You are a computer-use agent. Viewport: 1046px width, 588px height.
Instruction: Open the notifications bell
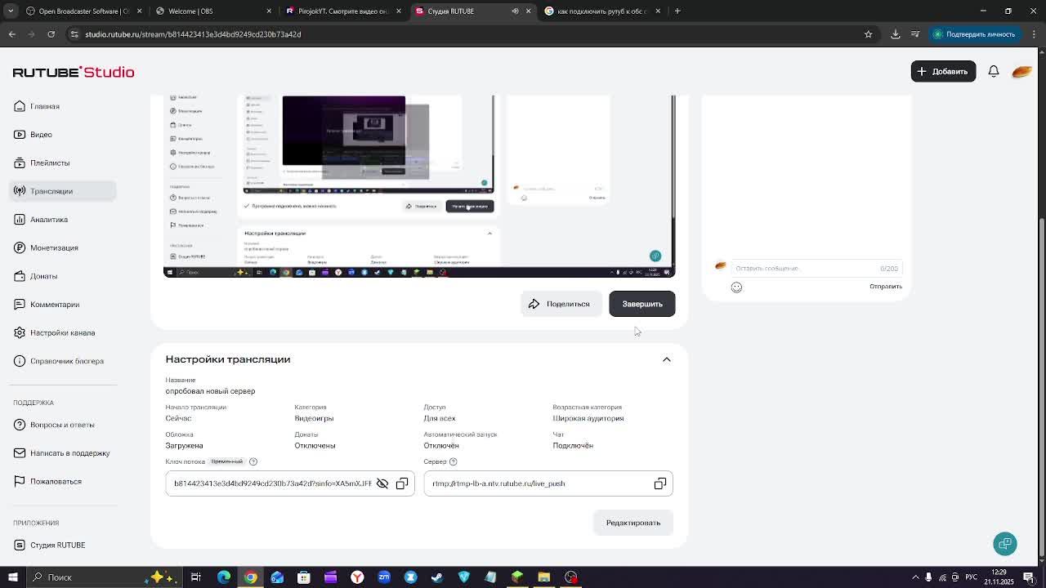click(x=994, y=71)
